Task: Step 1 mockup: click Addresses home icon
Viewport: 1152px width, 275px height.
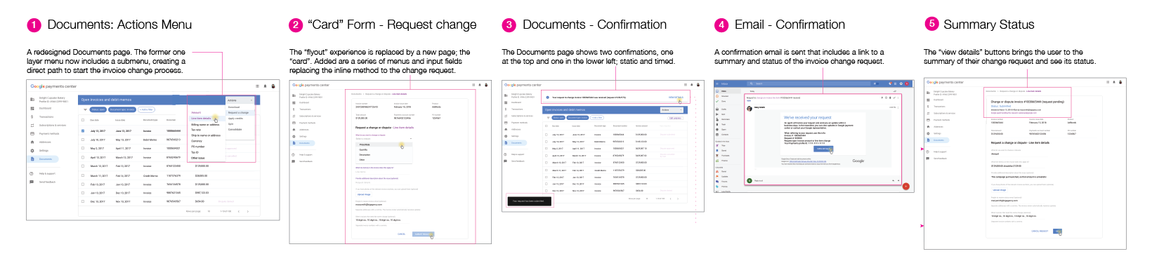Action: [x=32, y=142]
